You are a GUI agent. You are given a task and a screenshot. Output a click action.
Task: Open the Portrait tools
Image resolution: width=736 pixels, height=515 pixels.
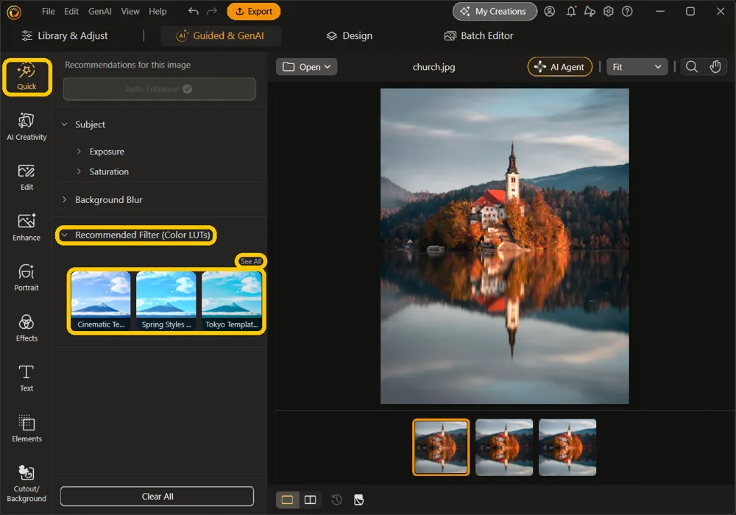click(26, 277)
